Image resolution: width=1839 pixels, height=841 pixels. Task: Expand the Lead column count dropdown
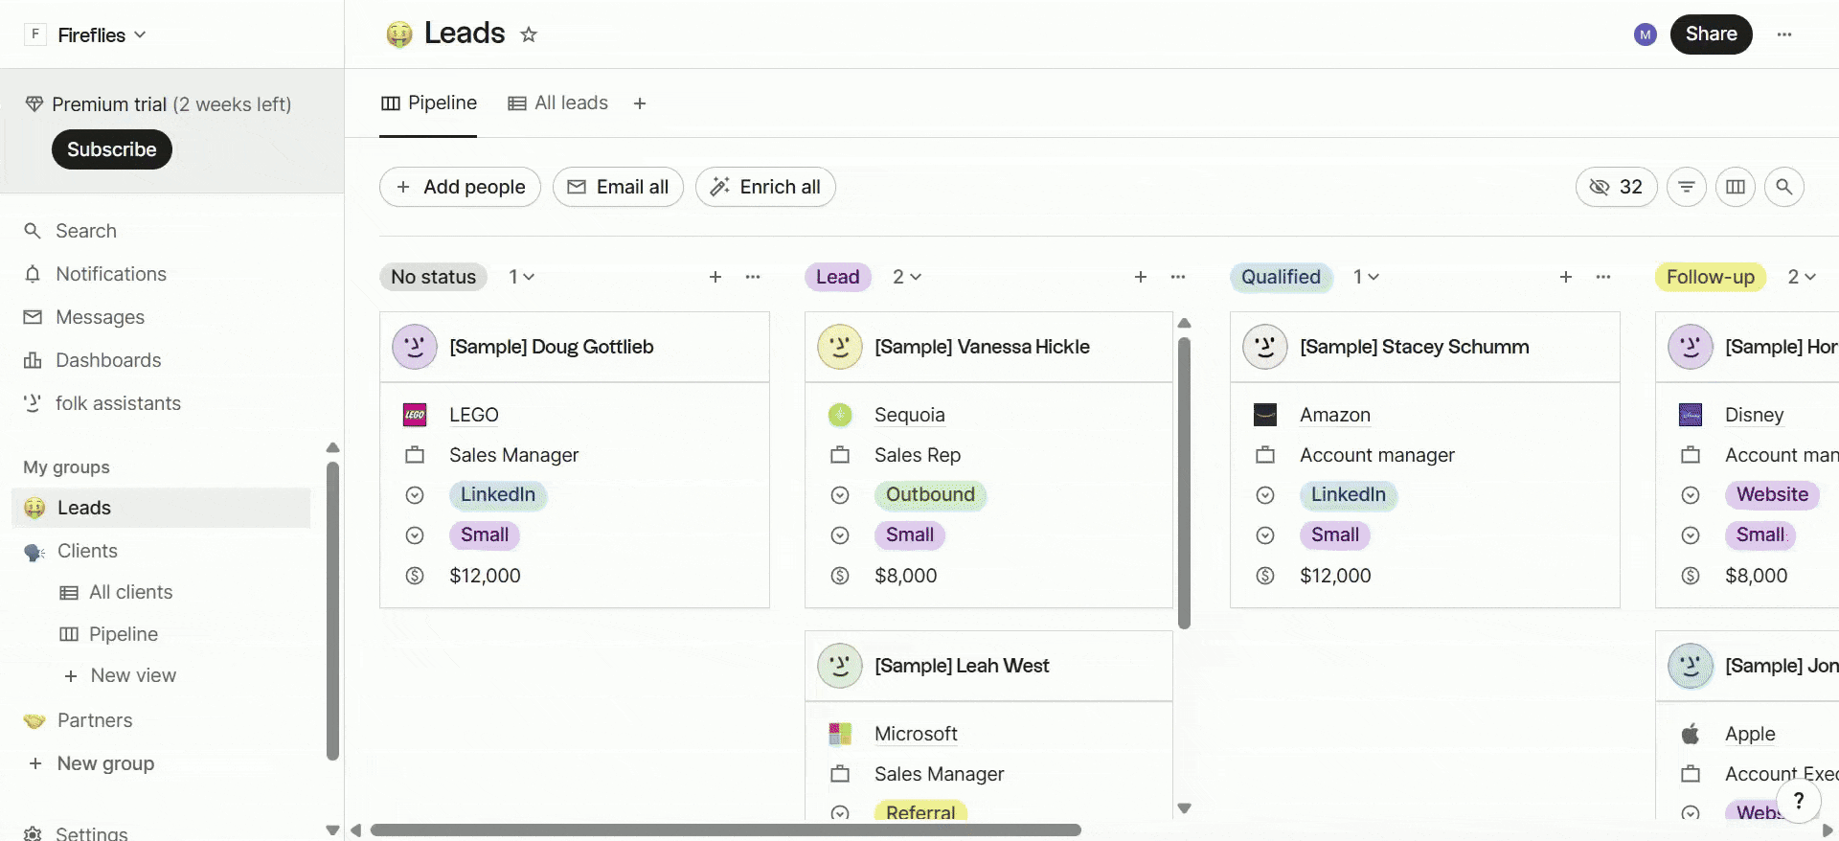907,277
